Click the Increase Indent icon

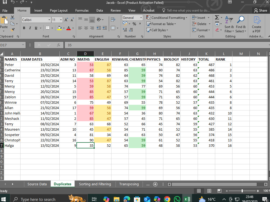coord(105,28)
